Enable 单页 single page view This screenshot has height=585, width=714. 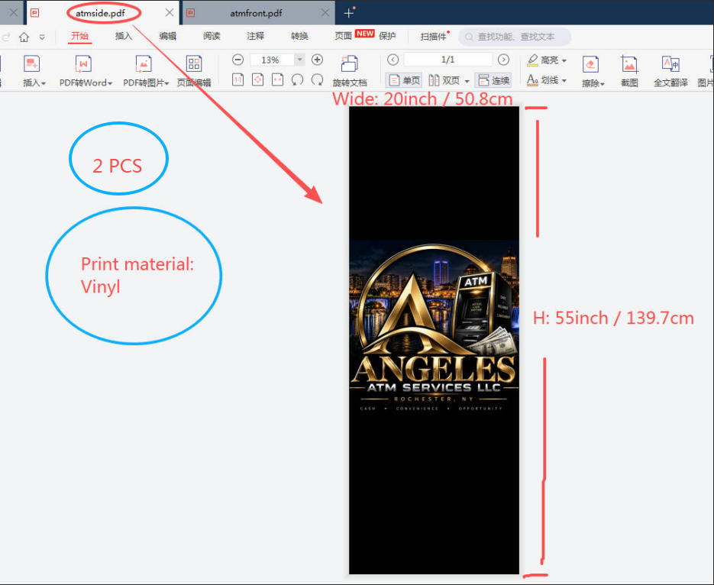point(404,81)
